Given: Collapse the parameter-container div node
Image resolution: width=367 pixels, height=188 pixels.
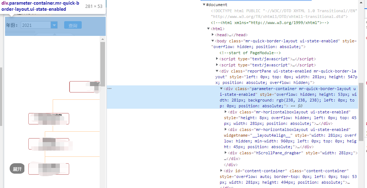Looking at the screenshot, I should pyautogui.click(x=221, y=89).
